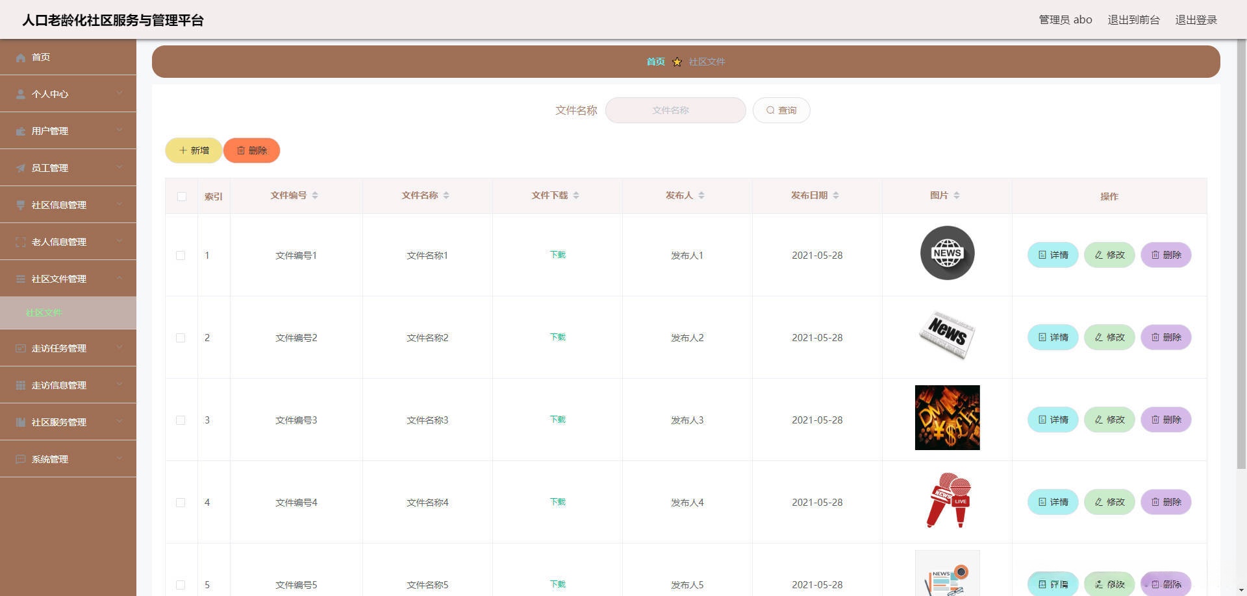
Task: Click the red microphones thumbnail in row 4
Action: click(x=948, y=500)
